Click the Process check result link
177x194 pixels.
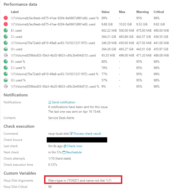coord(87,134)
